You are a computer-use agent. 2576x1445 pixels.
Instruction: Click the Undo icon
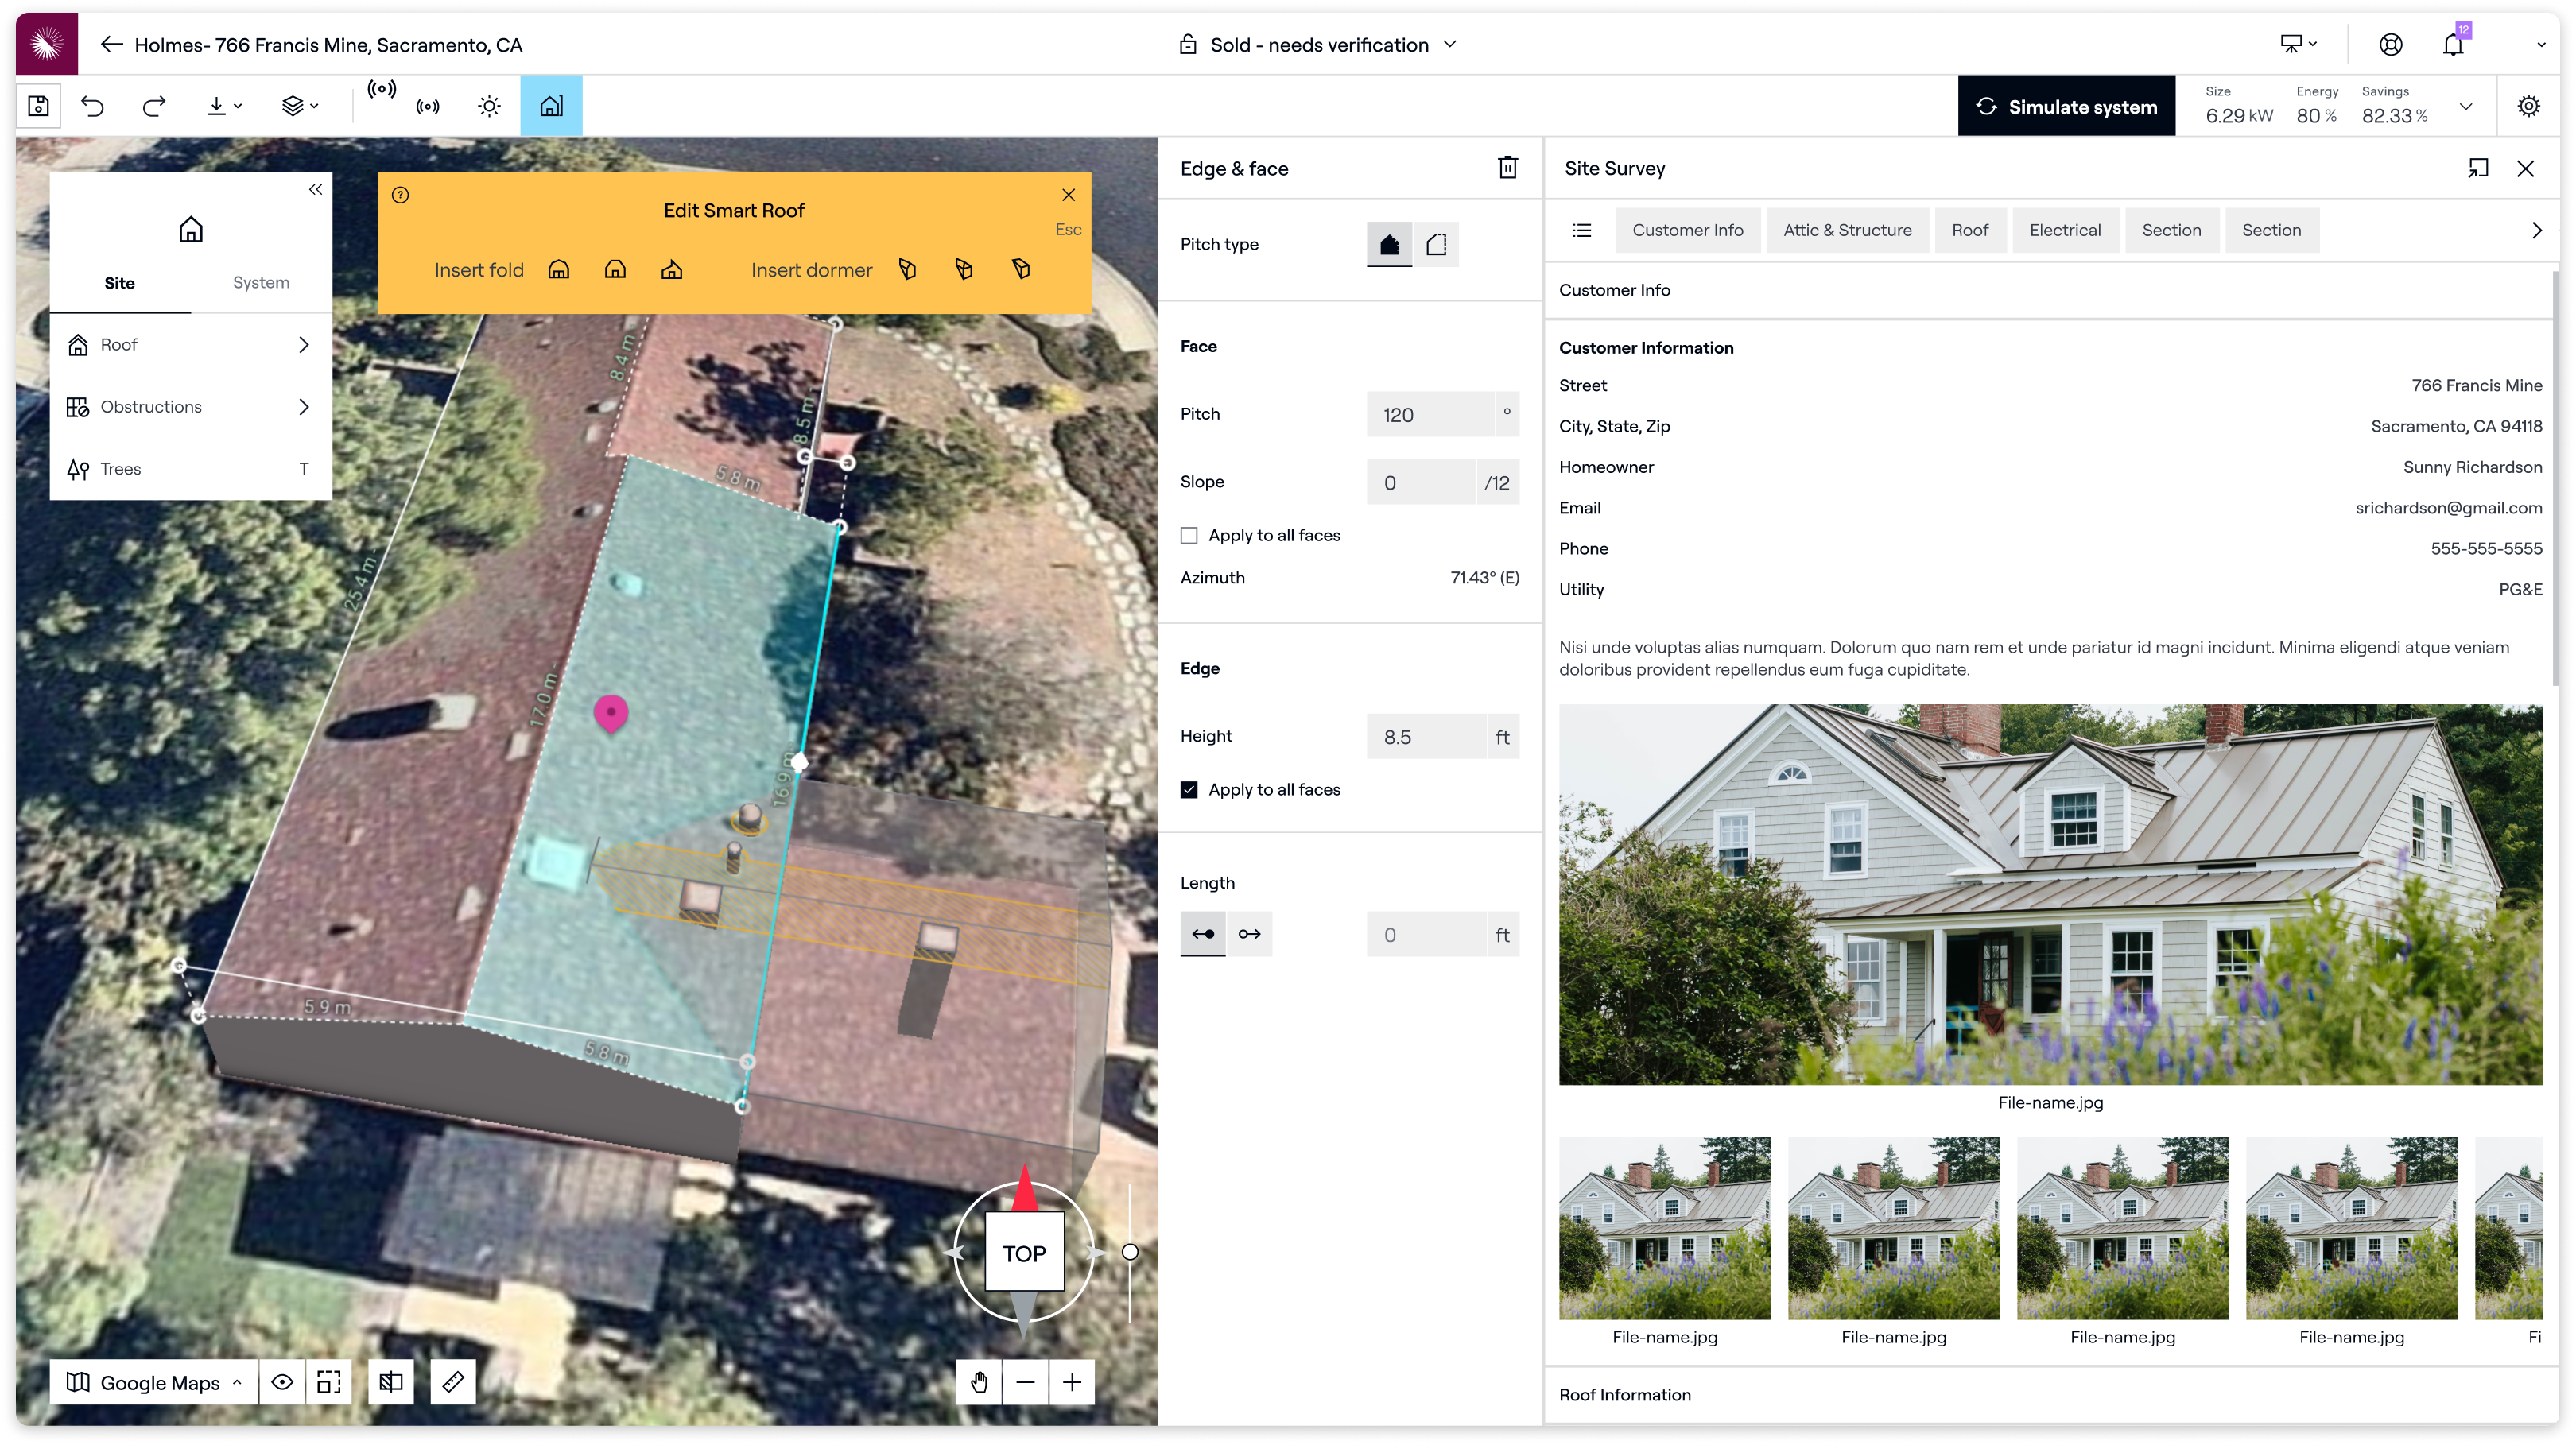click(92, 105)
